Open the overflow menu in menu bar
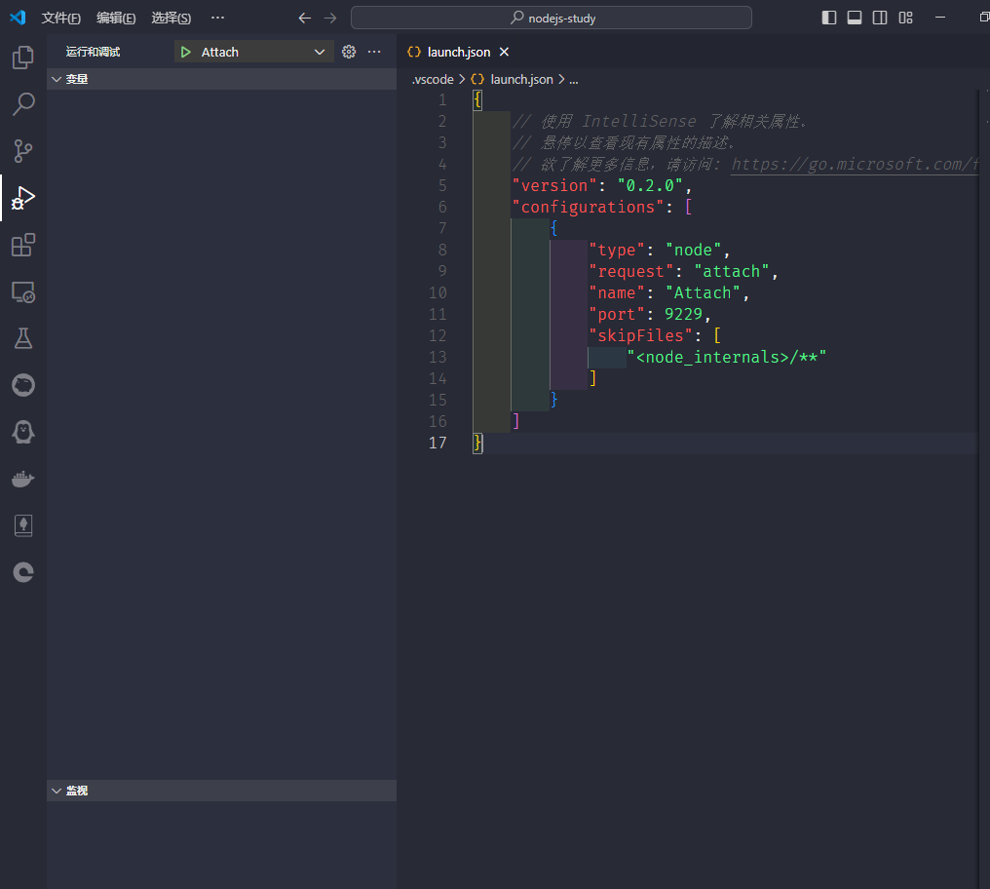Image resolution: width=990 pixels, height=889 pixels. tap(218, 18)
